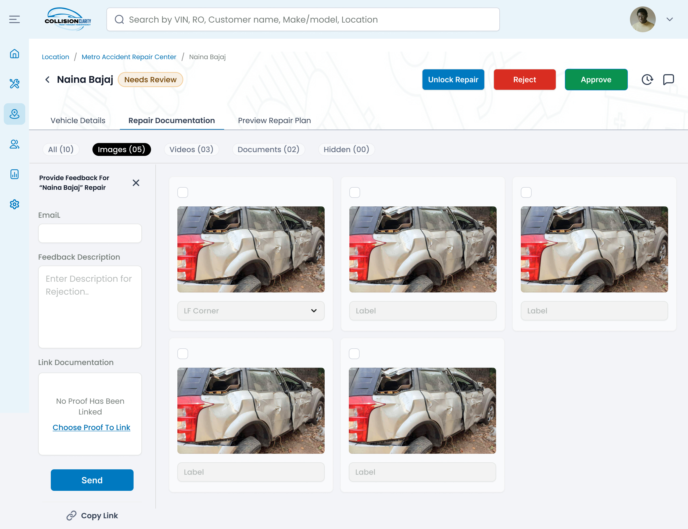
Task: Open the users sidebar icon
Action: [x=15, y=144]
